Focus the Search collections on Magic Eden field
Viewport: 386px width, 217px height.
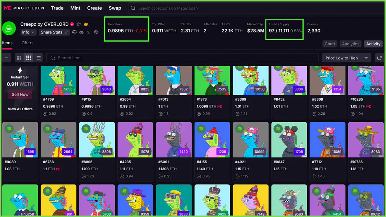click(257, 8)
